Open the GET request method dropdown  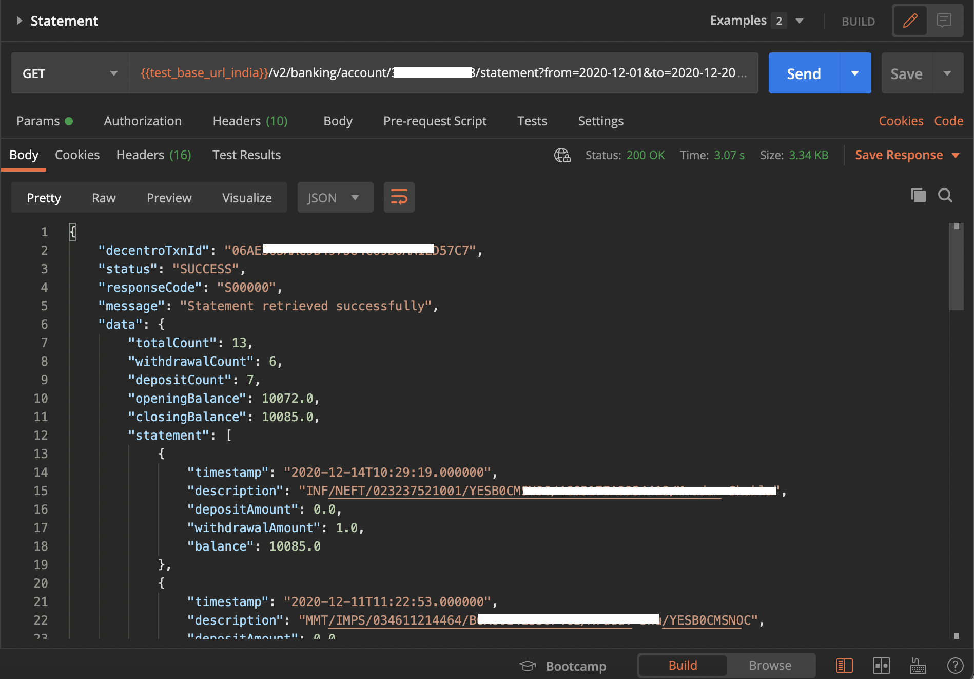click(x=70, y=73)
